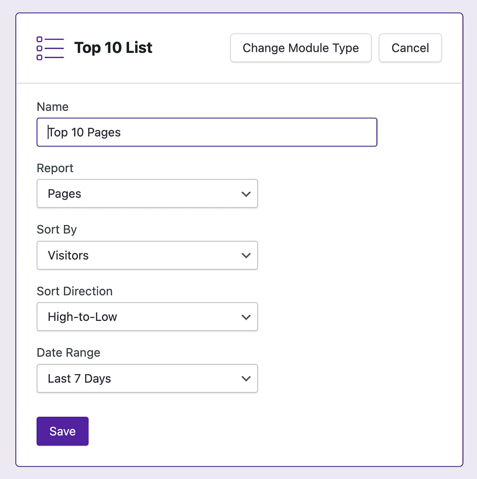Image resolution: width=477 pixels, height=479 pixels.
Task: Click the Report field label
Action: (x=55, y=168)
